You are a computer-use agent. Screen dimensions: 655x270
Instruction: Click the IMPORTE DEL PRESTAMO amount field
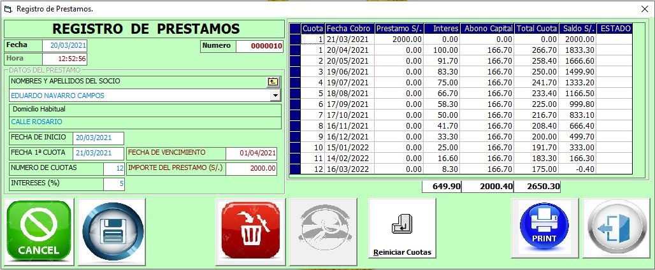click(x=252, y=169)
